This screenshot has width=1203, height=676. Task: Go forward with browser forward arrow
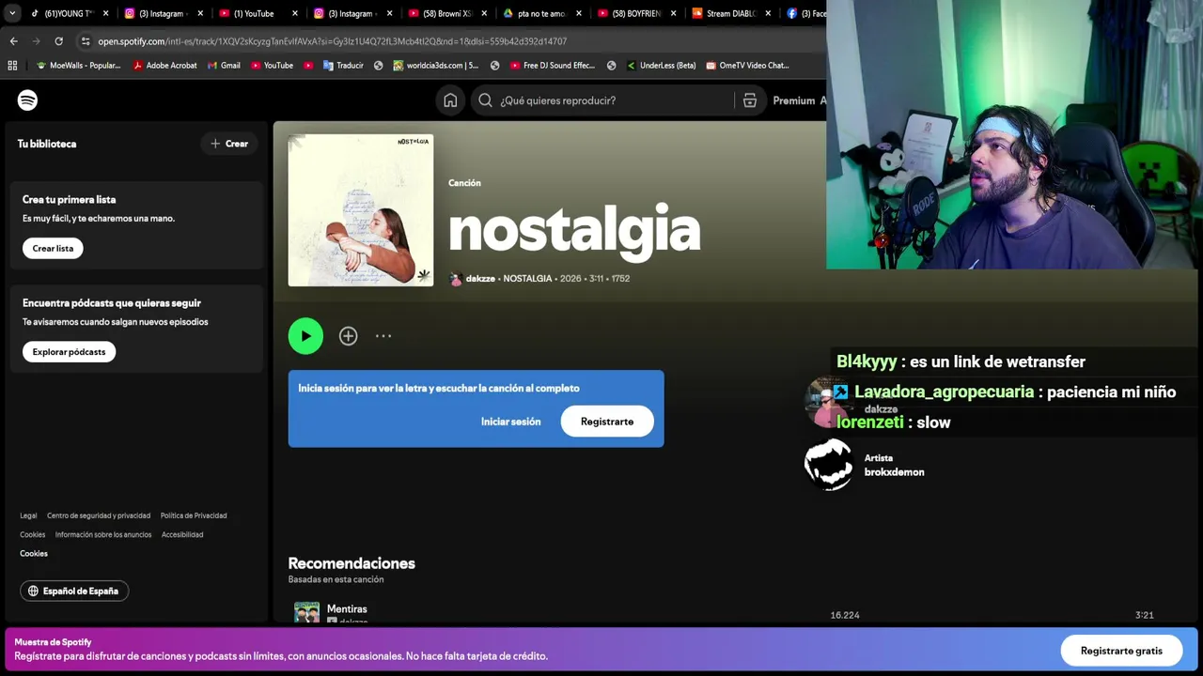click(x=36, y=41)
